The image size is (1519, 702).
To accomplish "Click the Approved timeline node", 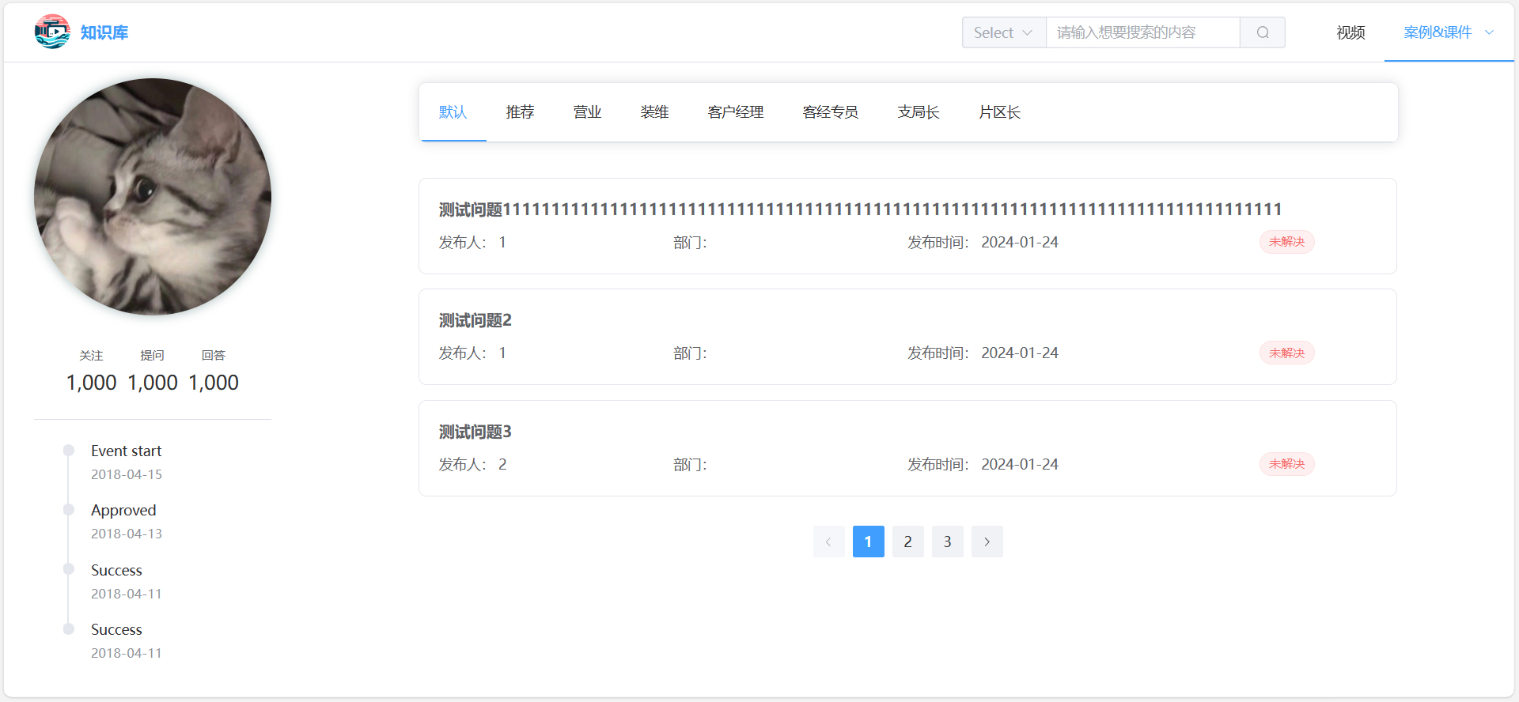I will tap(69, 510).
